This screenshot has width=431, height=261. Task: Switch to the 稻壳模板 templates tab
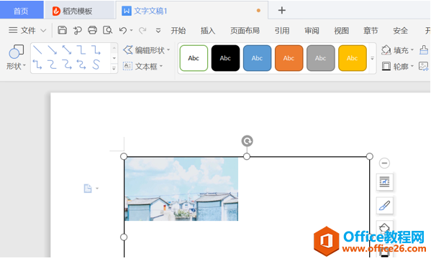coord(79,11)
